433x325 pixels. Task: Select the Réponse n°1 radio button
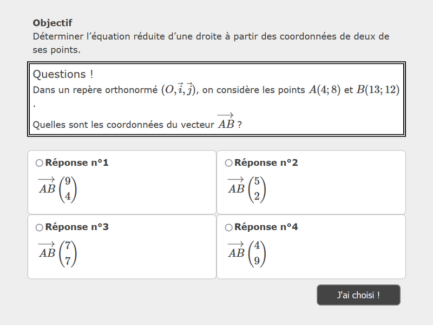tap(39, 163)
